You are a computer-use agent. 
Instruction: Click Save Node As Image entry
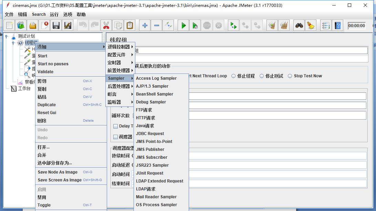click(x=71, y=172)
